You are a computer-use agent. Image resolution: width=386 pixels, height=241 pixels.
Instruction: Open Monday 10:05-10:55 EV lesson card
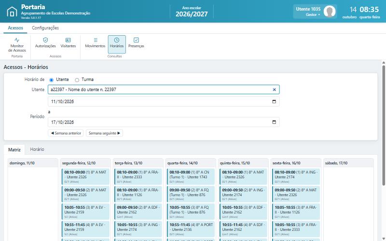(85, 212)
